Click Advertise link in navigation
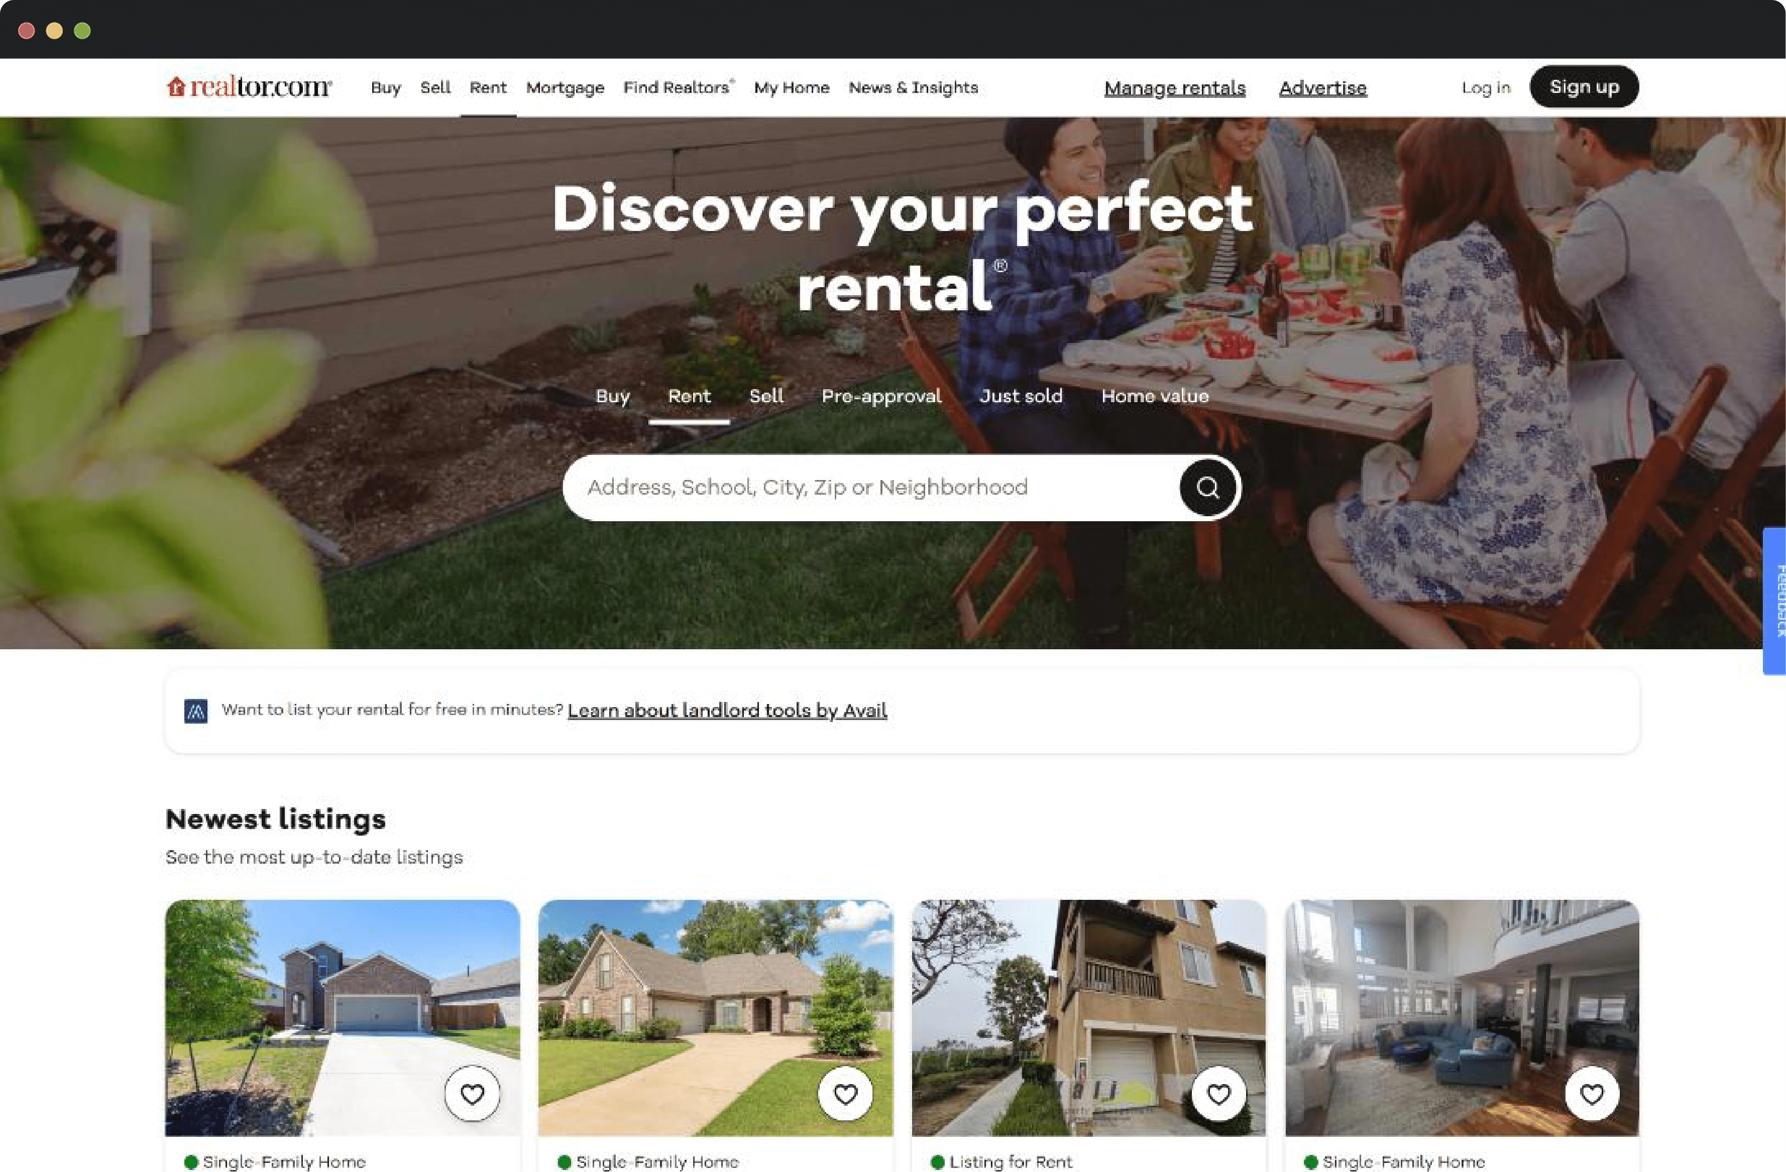Screen dimensions: 1786x1172 (x=1323, y=86)
